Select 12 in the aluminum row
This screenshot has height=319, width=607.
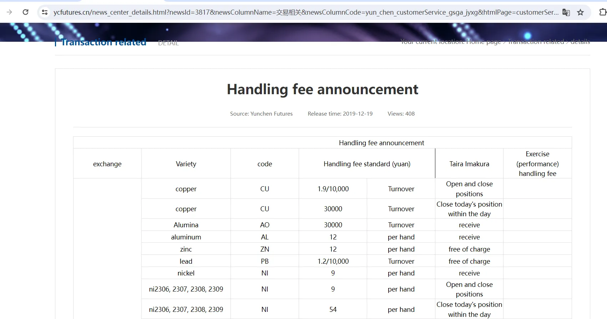point(333,237)
